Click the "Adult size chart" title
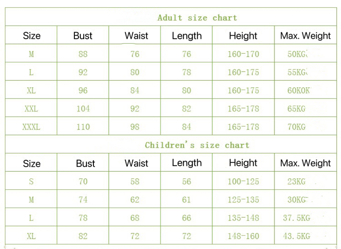341x249 pixels. [197, 18]
